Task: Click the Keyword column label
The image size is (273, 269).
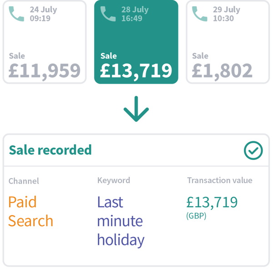Action: click(114, 180)
